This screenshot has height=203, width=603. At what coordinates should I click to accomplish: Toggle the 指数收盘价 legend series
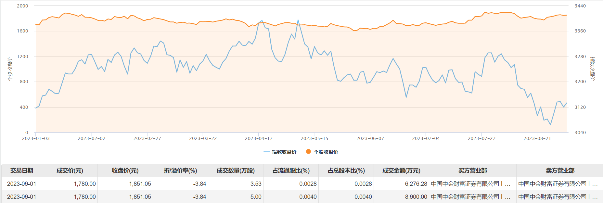(x=280, y=152)
